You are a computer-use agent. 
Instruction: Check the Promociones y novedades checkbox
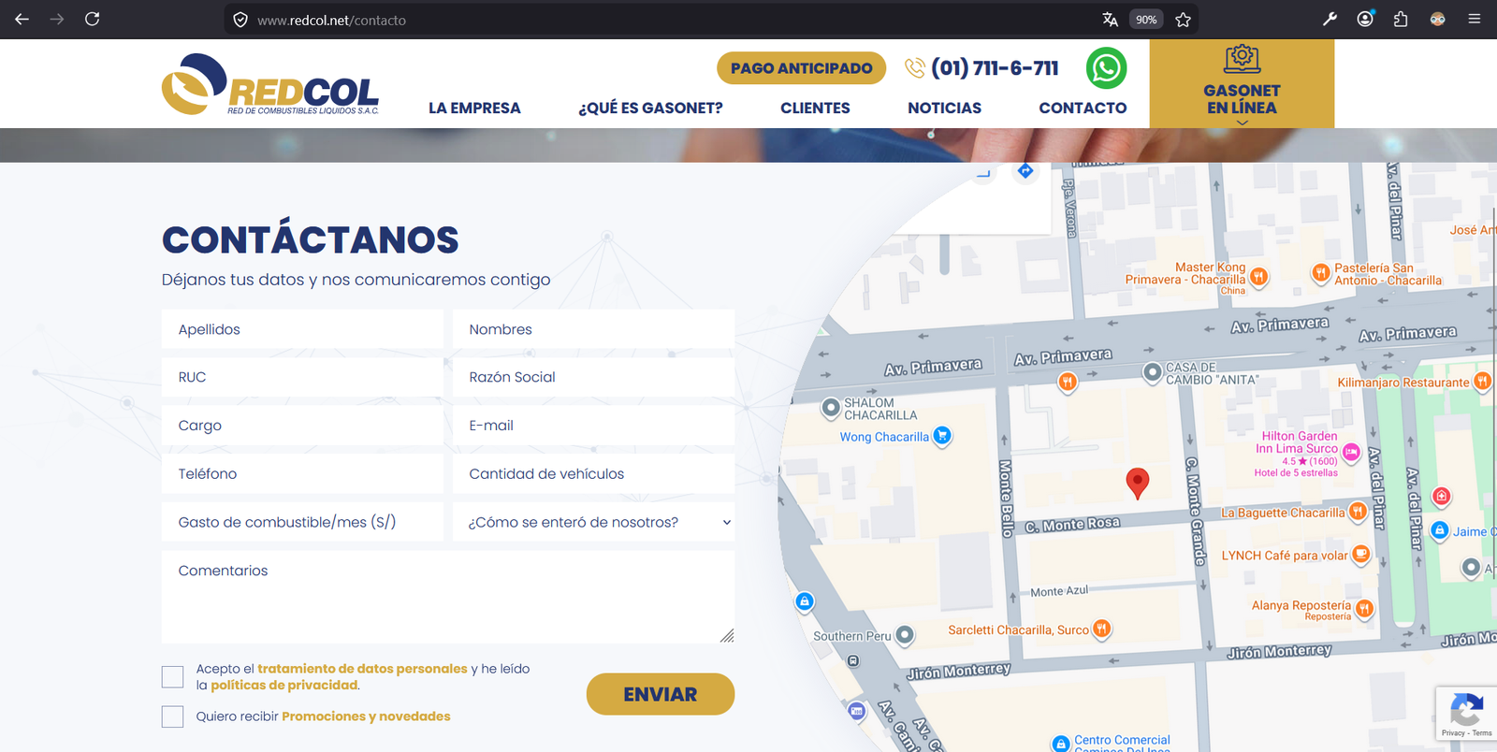click(172, 716)
